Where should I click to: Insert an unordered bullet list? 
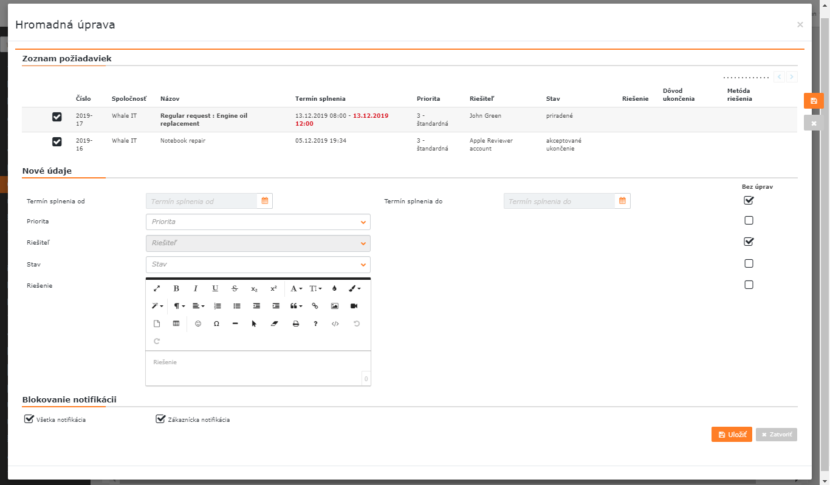[237, 307]
